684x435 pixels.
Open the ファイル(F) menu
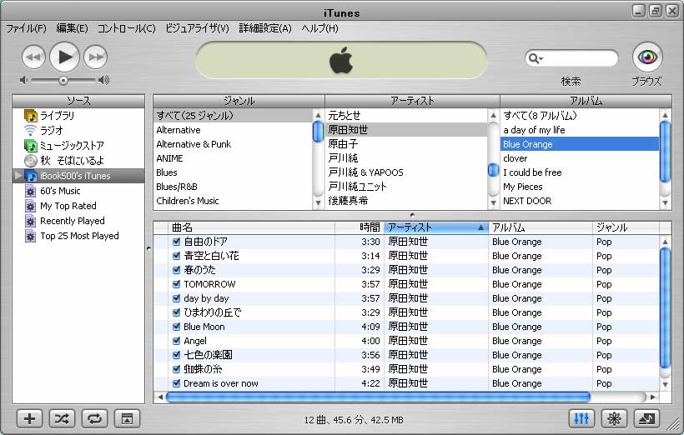[26, 28]
